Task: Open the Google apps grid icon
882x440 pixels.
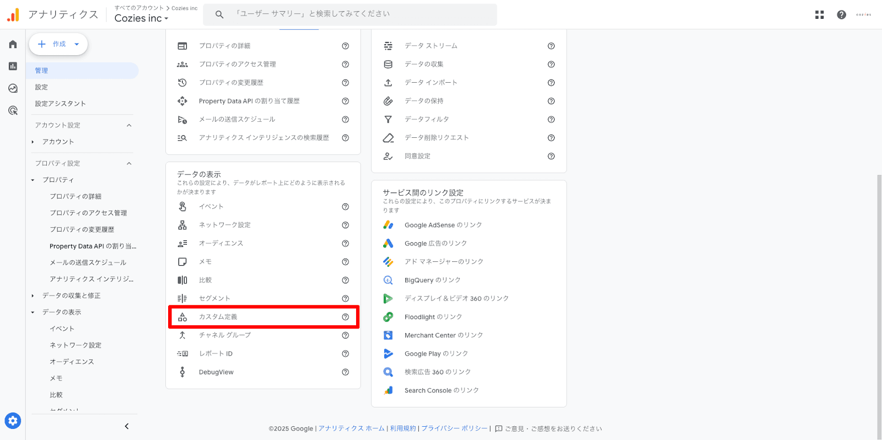Action: point(820,15)
